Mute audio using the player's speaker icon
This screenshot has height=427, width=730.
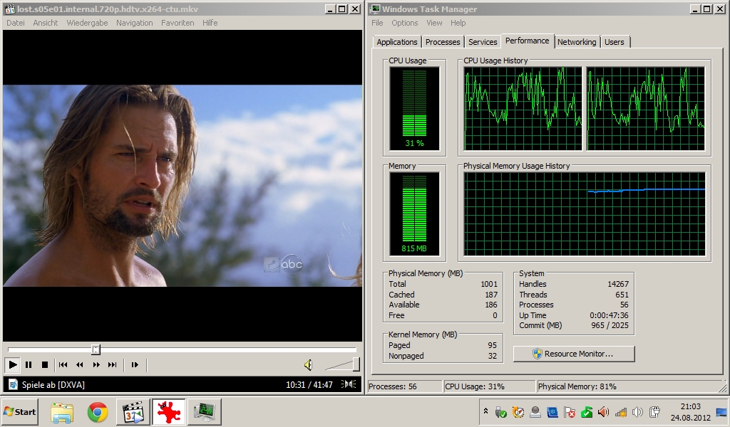coord(308,365)
